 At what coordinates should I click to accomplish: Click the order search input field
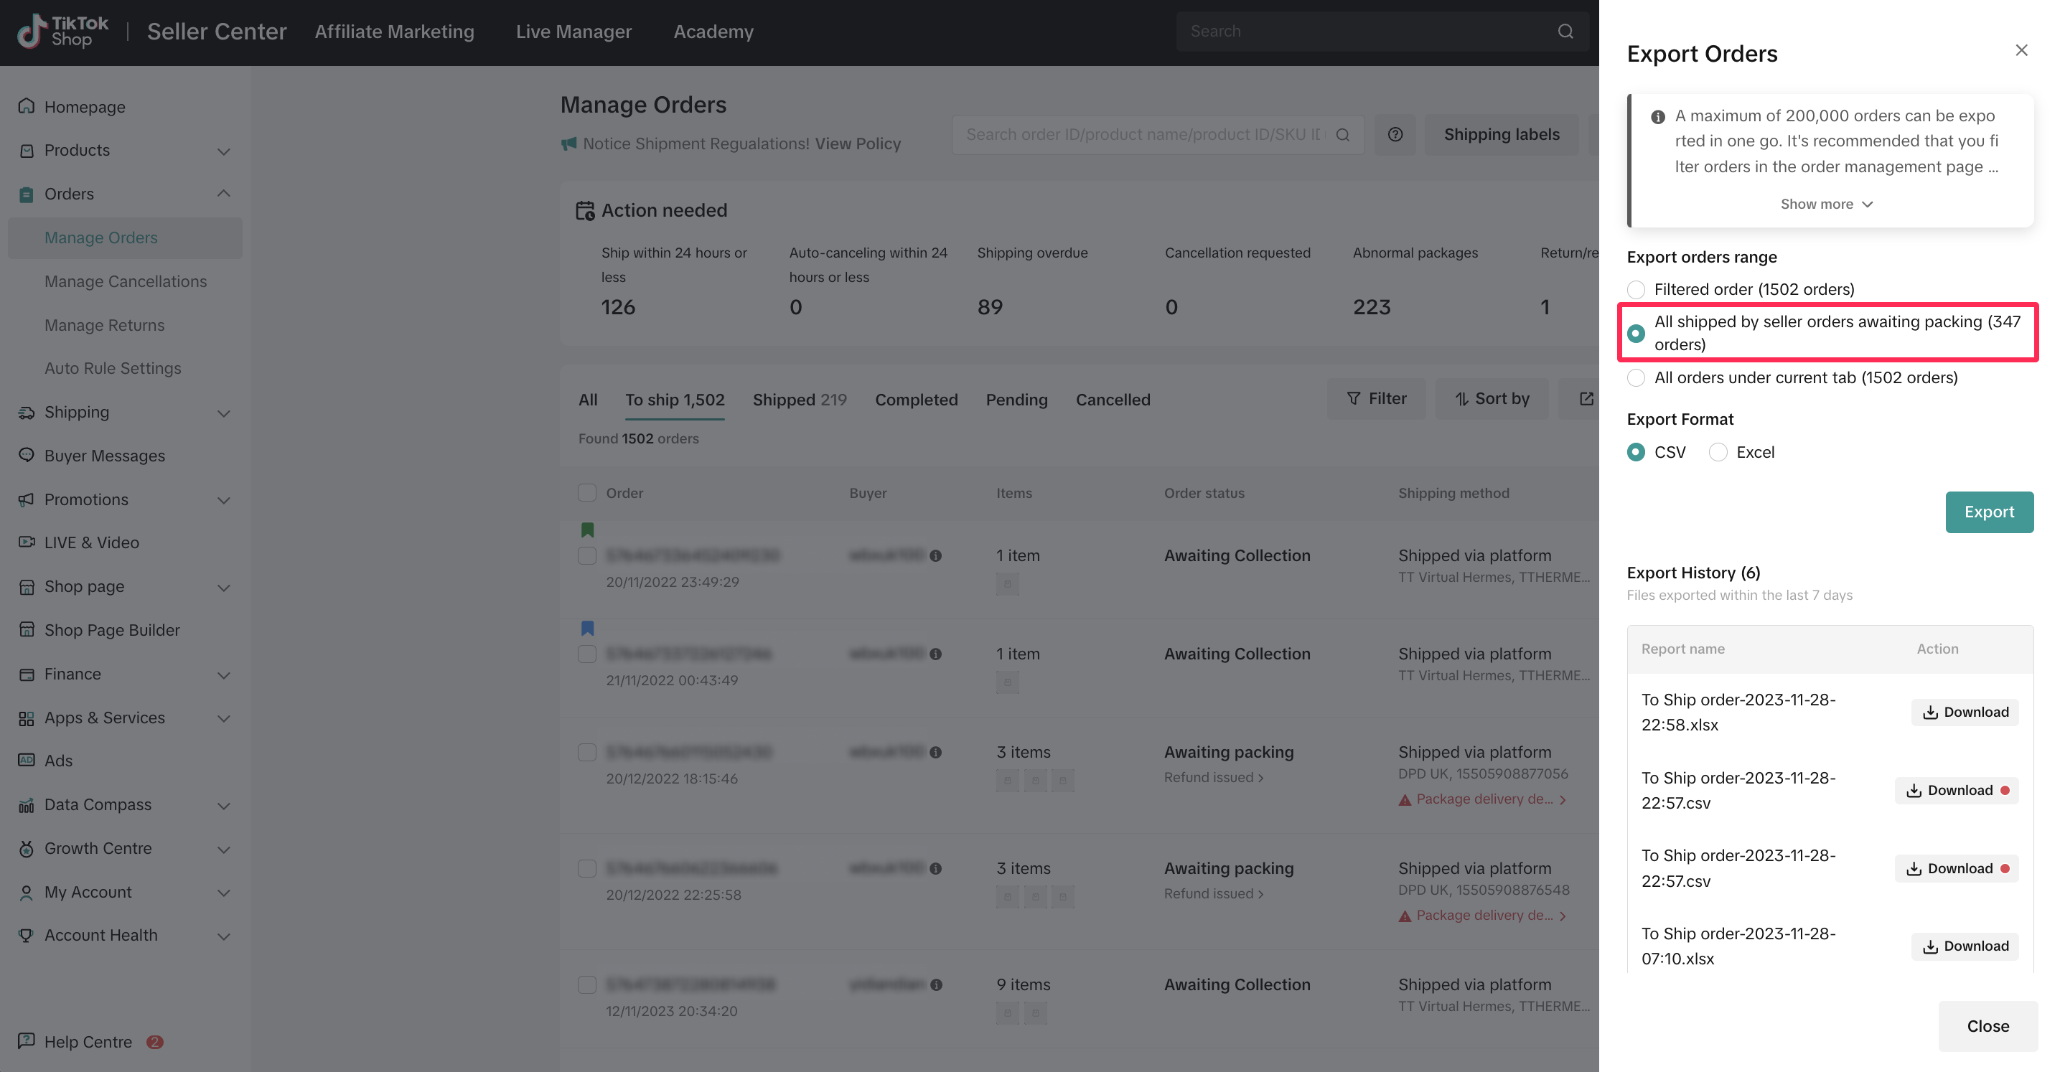click(x=1143, y=134)
